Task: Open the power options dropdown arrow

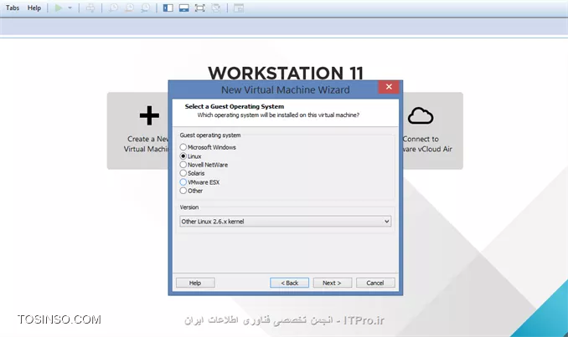Action: coord(70,8)
